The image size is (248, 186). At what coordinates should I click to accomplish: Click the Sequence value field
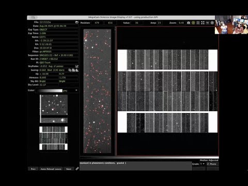coord(59,55)
